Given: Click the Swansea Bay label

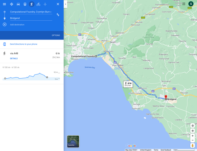Looking at the screenshot, I should [90, 68].
